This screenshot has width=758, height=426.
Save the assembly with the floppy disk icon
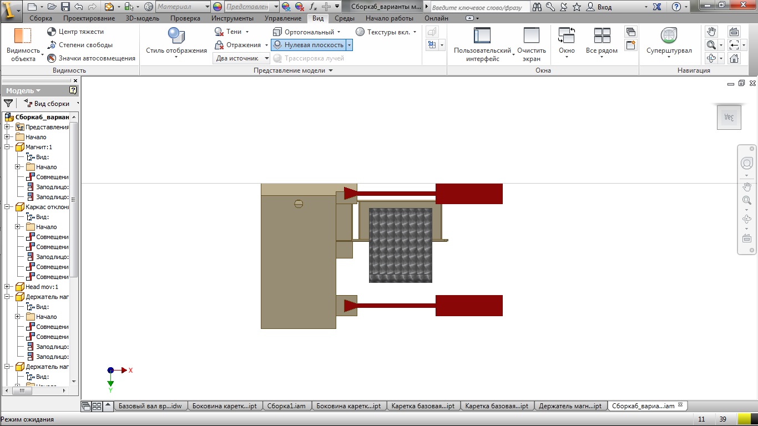pos(65,7)
